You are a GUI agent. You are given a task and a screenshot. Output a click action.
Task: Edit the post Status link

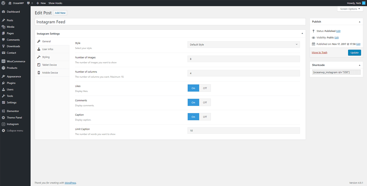tap(338, 31)
